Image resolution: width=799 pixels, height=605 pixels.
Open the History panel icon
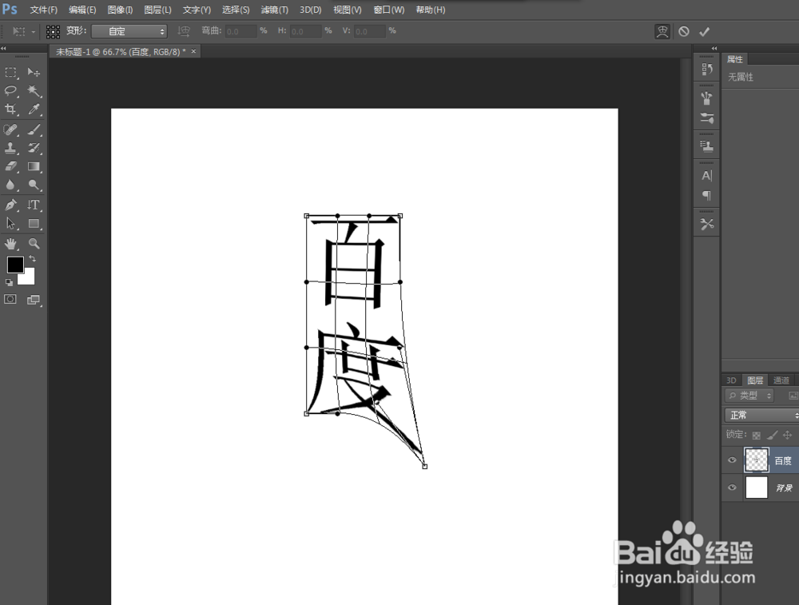click(707, 69)
